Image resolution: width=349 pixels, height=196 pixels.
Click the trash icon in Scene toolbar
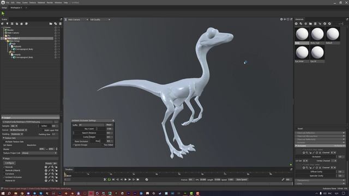click(x=60, y=24)
